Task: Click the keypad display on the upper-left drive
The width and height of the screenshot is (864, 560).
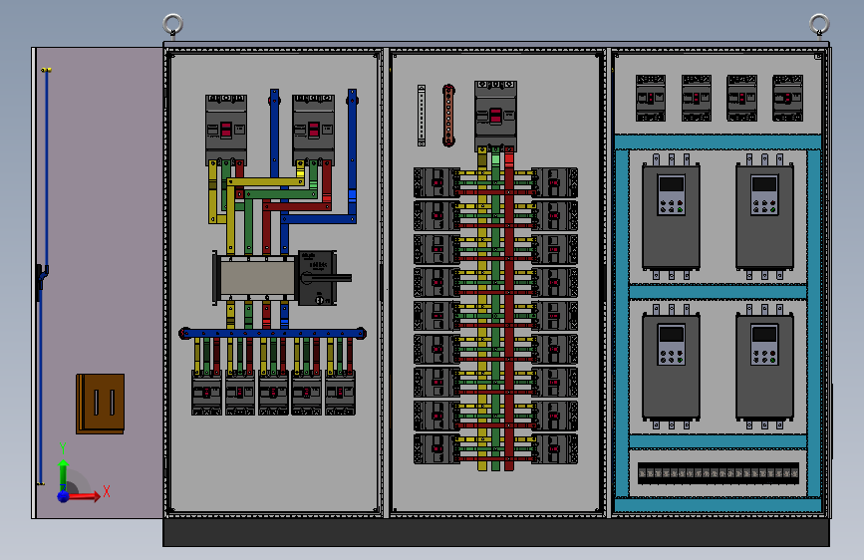Action: (x=672, y=183)
